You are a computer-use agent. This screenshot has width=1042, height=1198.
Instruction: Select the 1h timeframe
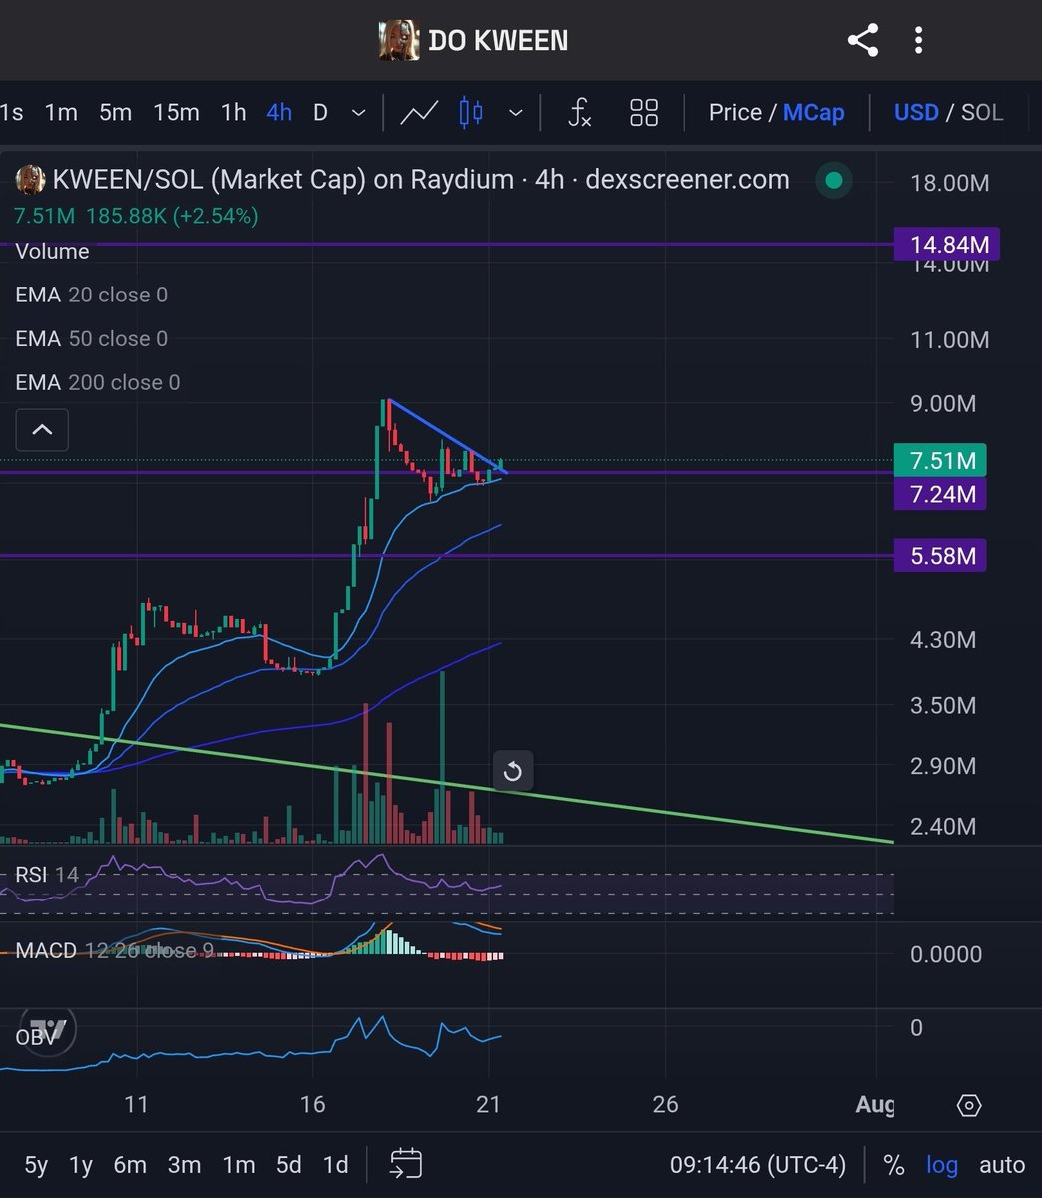tap(234, 113)
